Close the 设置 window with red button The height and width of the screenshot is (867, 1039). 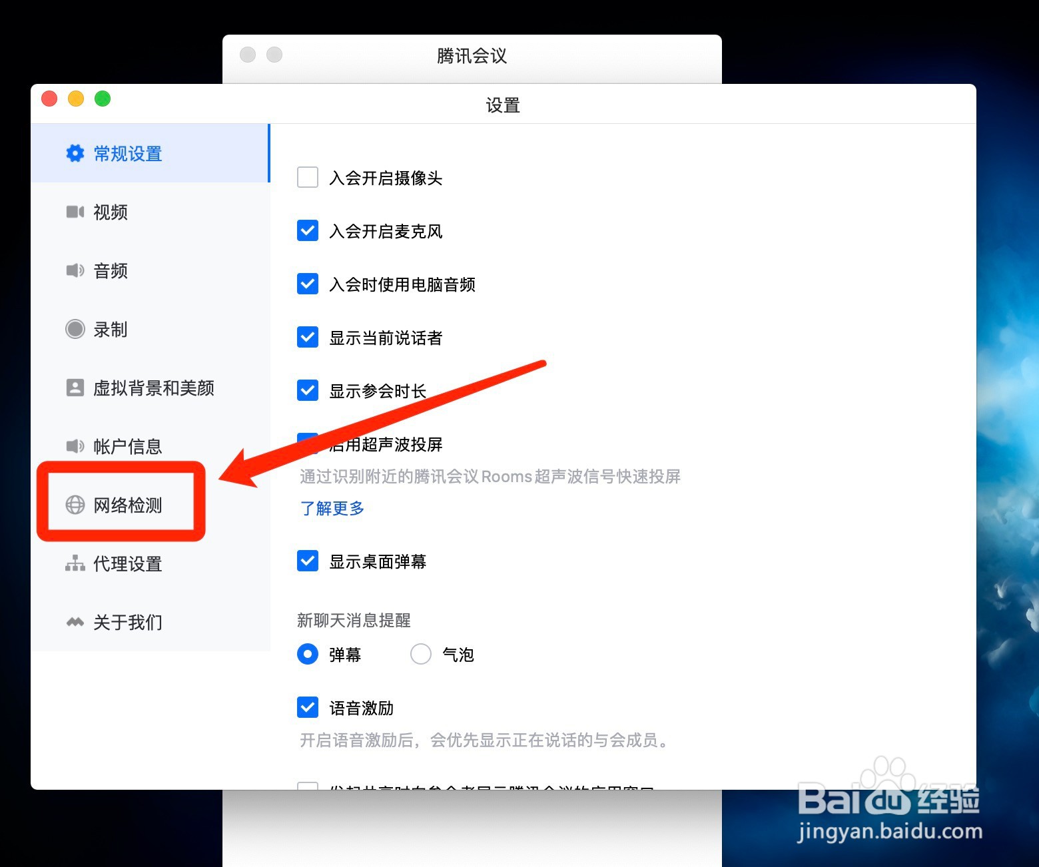click(49, 99)
